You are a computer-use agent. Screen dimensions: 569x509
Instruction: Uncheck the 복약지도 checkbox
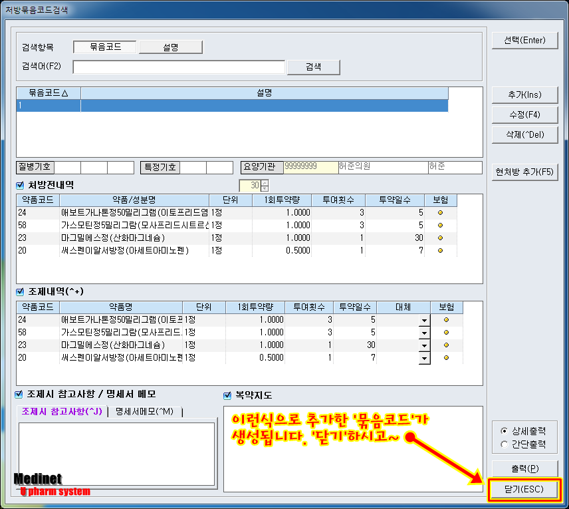coord(227,395)
